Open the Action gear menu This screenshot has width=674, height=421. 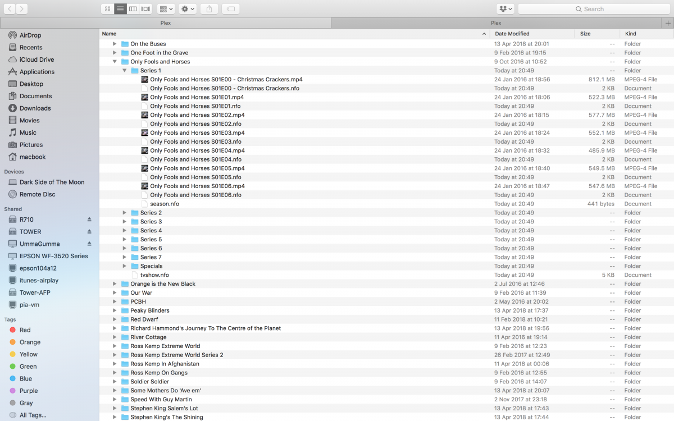(x=188, y=9)
